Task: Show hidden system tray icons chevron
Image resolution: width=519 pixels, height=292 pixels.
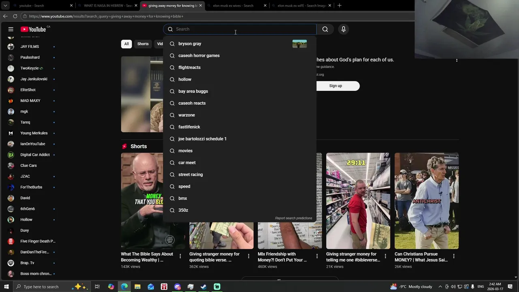Action: (440, 287)
